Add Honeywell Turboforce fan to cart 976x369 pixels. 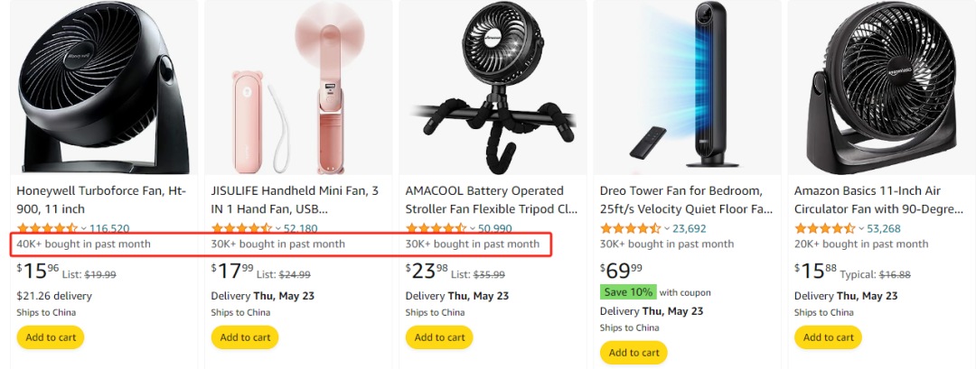click(51, 337)
